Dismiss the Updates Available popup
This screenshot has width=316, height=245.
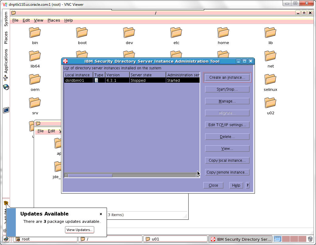tap(101, 214)
